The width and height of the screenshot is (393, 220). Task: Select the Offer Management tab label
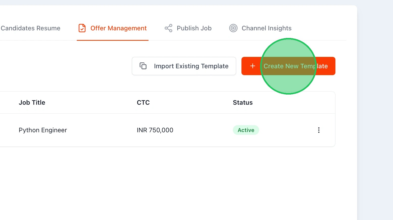(118, 28)
